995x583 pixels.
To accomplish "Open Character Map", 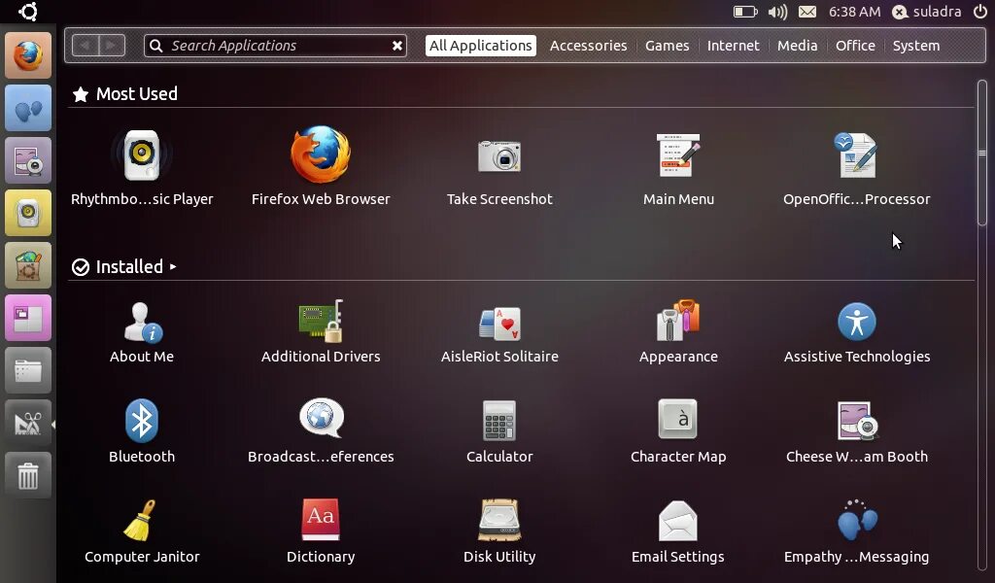I will pyautogui.click(x=678, y=431).
